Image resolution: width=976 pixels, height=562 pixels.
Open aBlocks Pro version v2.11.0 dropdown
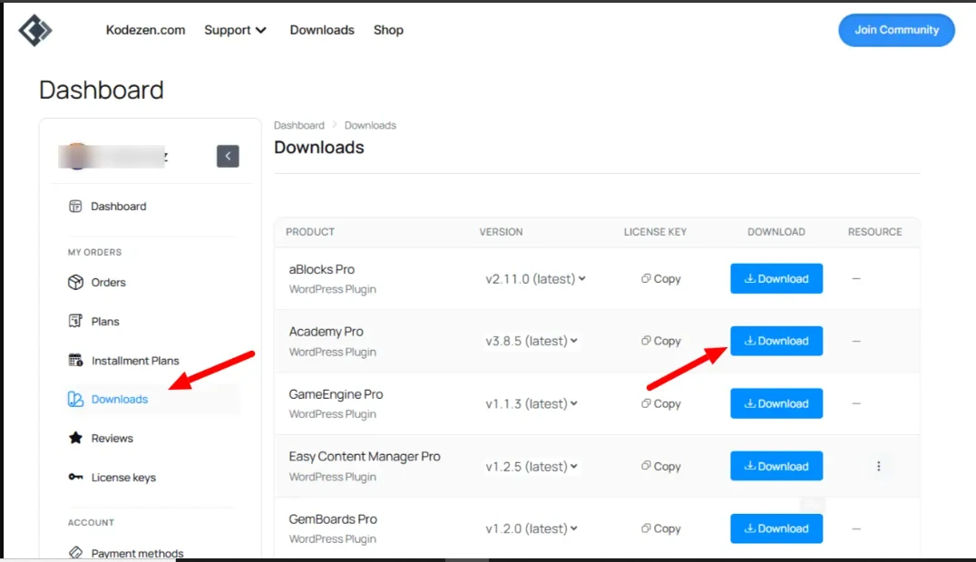pos(535,279)
